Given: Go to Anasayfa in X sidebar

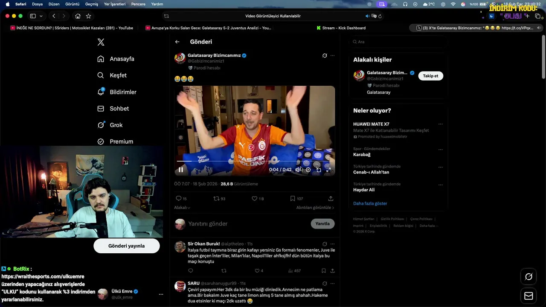Looking at the screenshot, I should click(x=116, y=59).
